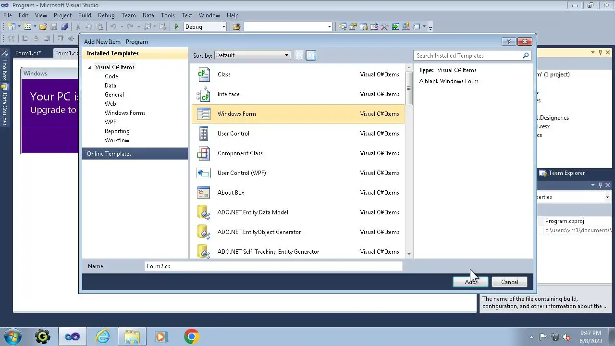This screenshot has width=615, height=346.
Task: Click the Find in Files toolbar icon
Action: [236, 27]
